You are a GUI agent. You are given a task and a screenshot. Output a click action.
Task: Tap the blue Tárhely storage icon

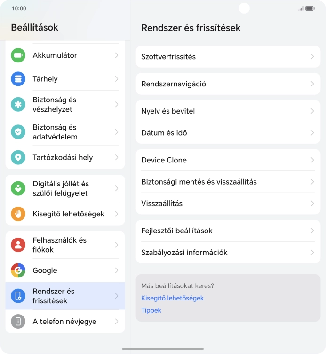pos(18,79)
